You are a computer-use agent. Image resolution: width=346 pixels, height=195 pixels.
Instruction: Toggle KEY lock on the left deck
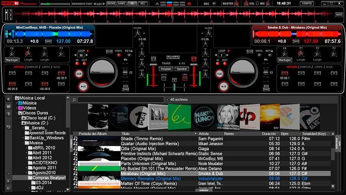[129, 55]
